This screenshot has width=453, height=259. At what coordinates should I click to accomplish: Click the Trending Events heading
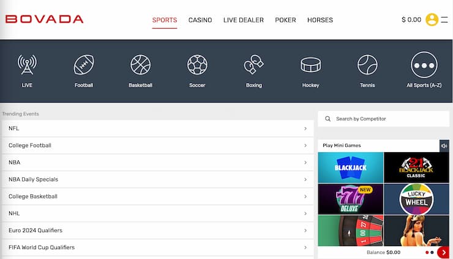20,114
